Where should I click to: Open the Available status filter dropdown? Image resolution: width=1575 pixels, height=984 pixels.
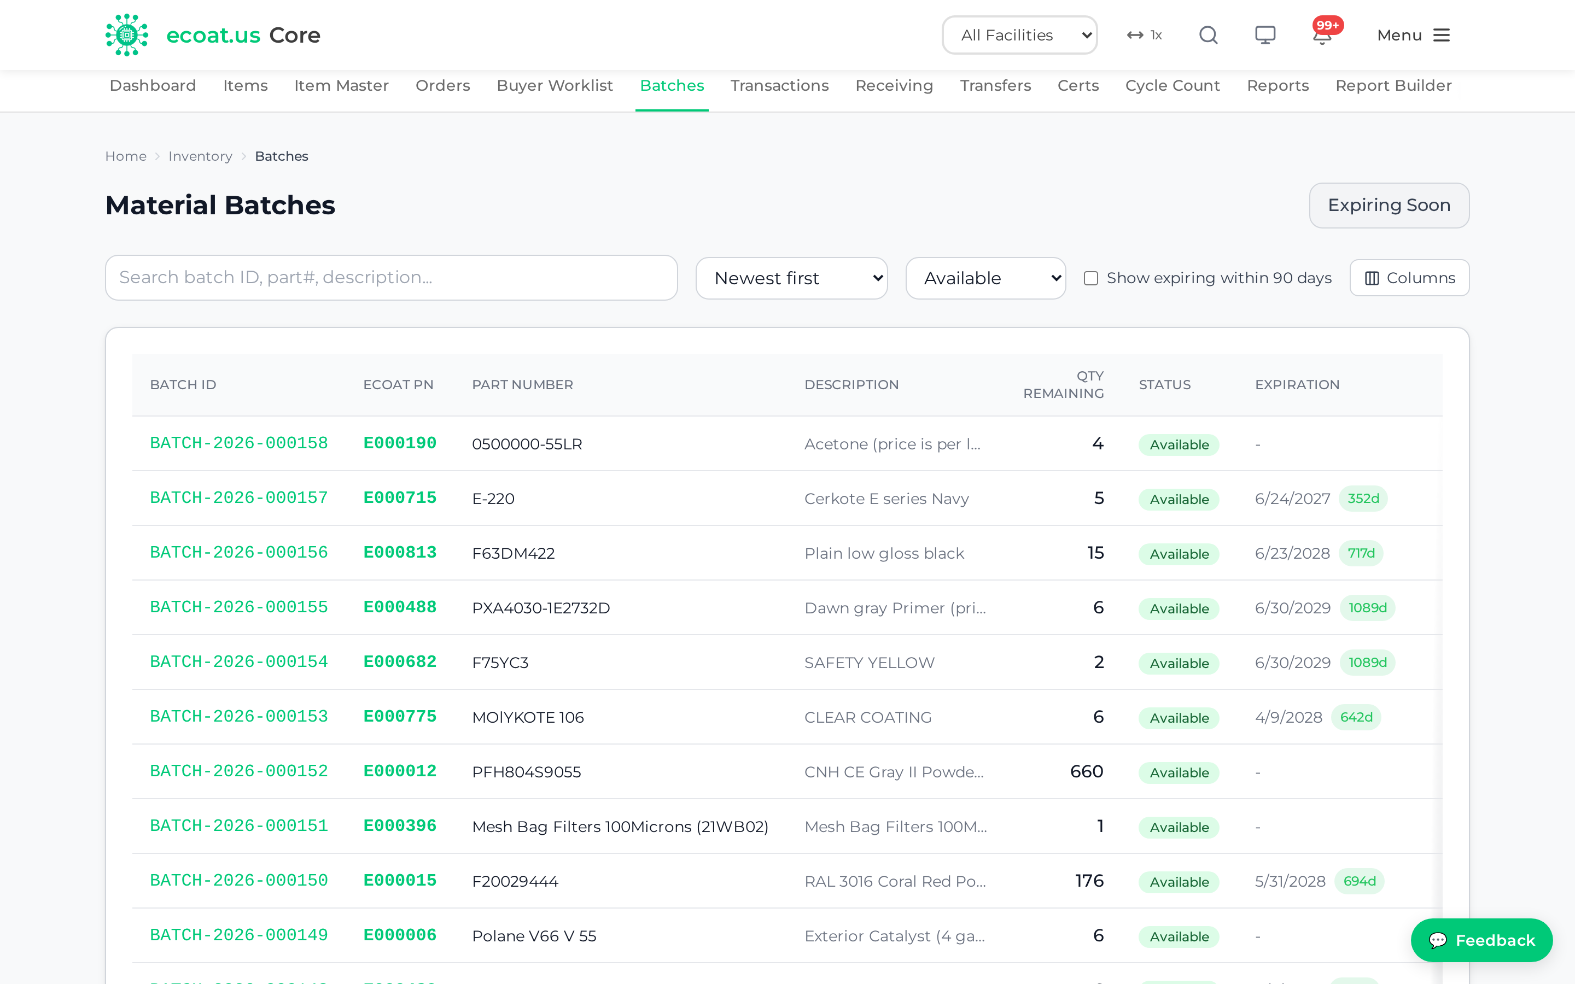[985, 279]
